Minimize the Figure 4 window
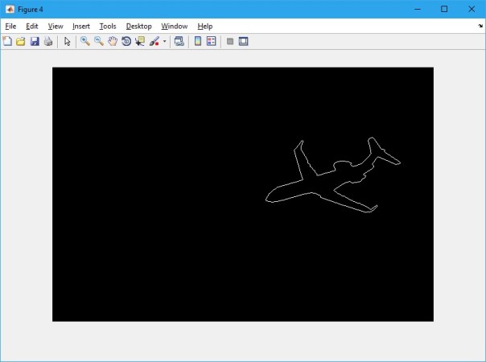 pyautogui.click(x=418, y=9)
